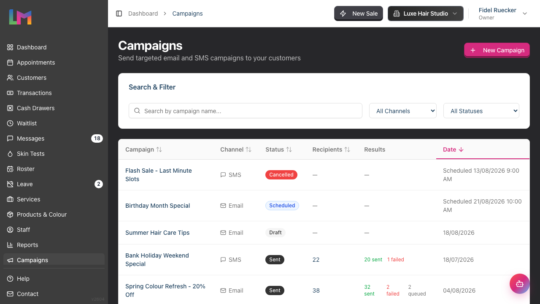Click the '20 sent' result text
540x304 pixels.
coord(373,260)
